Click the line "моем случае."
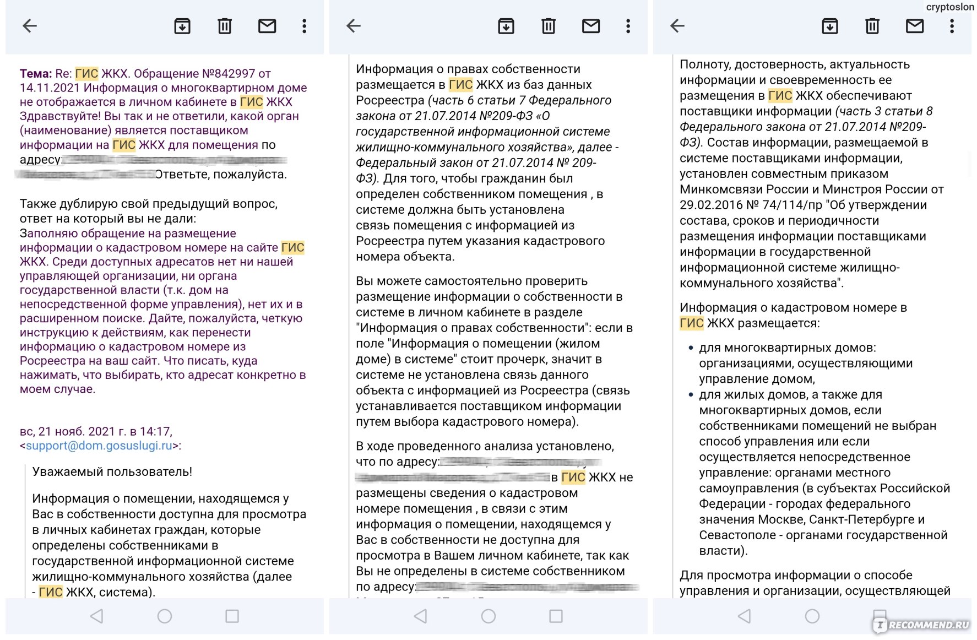 click(x=58, y=389)
